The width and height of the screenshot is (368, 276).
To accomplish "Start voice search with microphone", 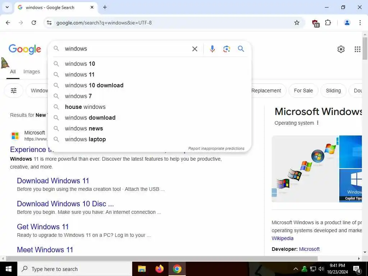I will point(212,49).
